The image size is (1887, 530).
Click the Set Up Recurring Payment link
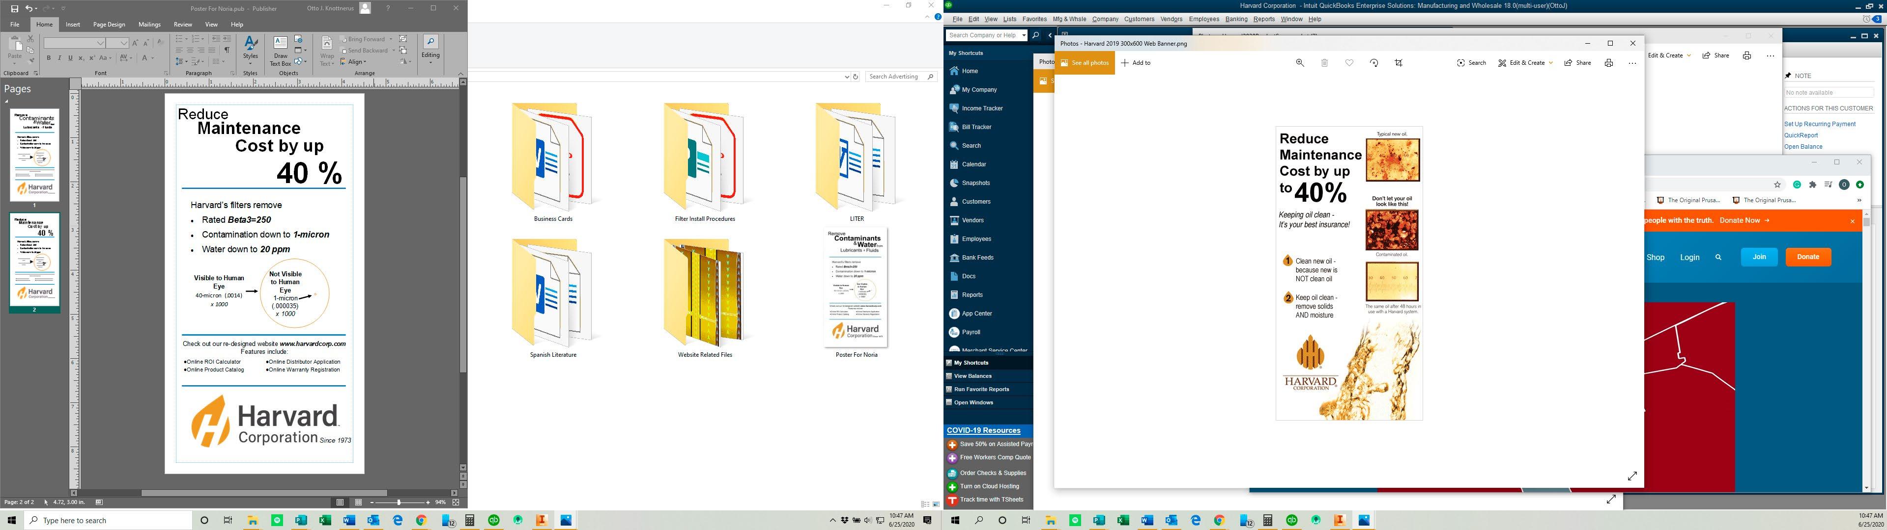tap(1820, 125)
